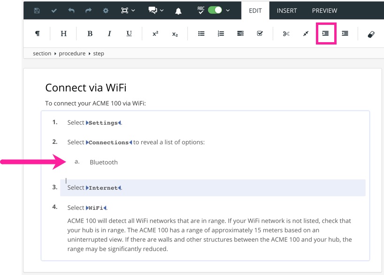
Task: Insert a bulleted list
Action: point(201,34)
